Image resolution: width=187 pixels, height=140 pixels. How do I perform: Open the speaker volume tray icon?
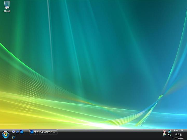(169, 135)
